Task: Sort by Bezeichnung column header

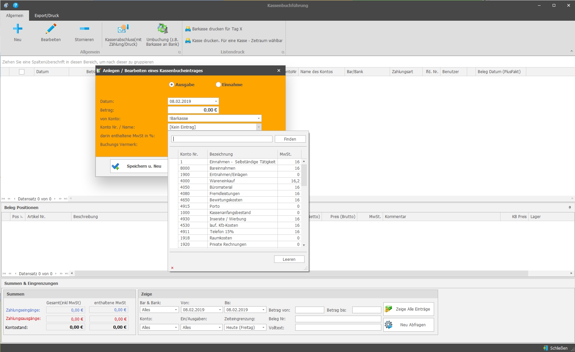Action: pyautogui.click(x=242, y=154)
